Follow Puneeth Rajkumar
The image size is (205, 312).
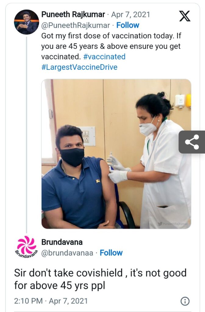click(128, 25)
